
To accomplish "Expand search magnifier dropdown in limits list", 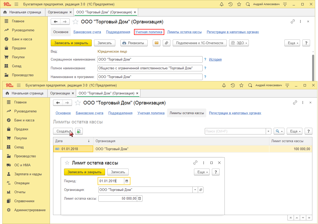I will point(279,131).
